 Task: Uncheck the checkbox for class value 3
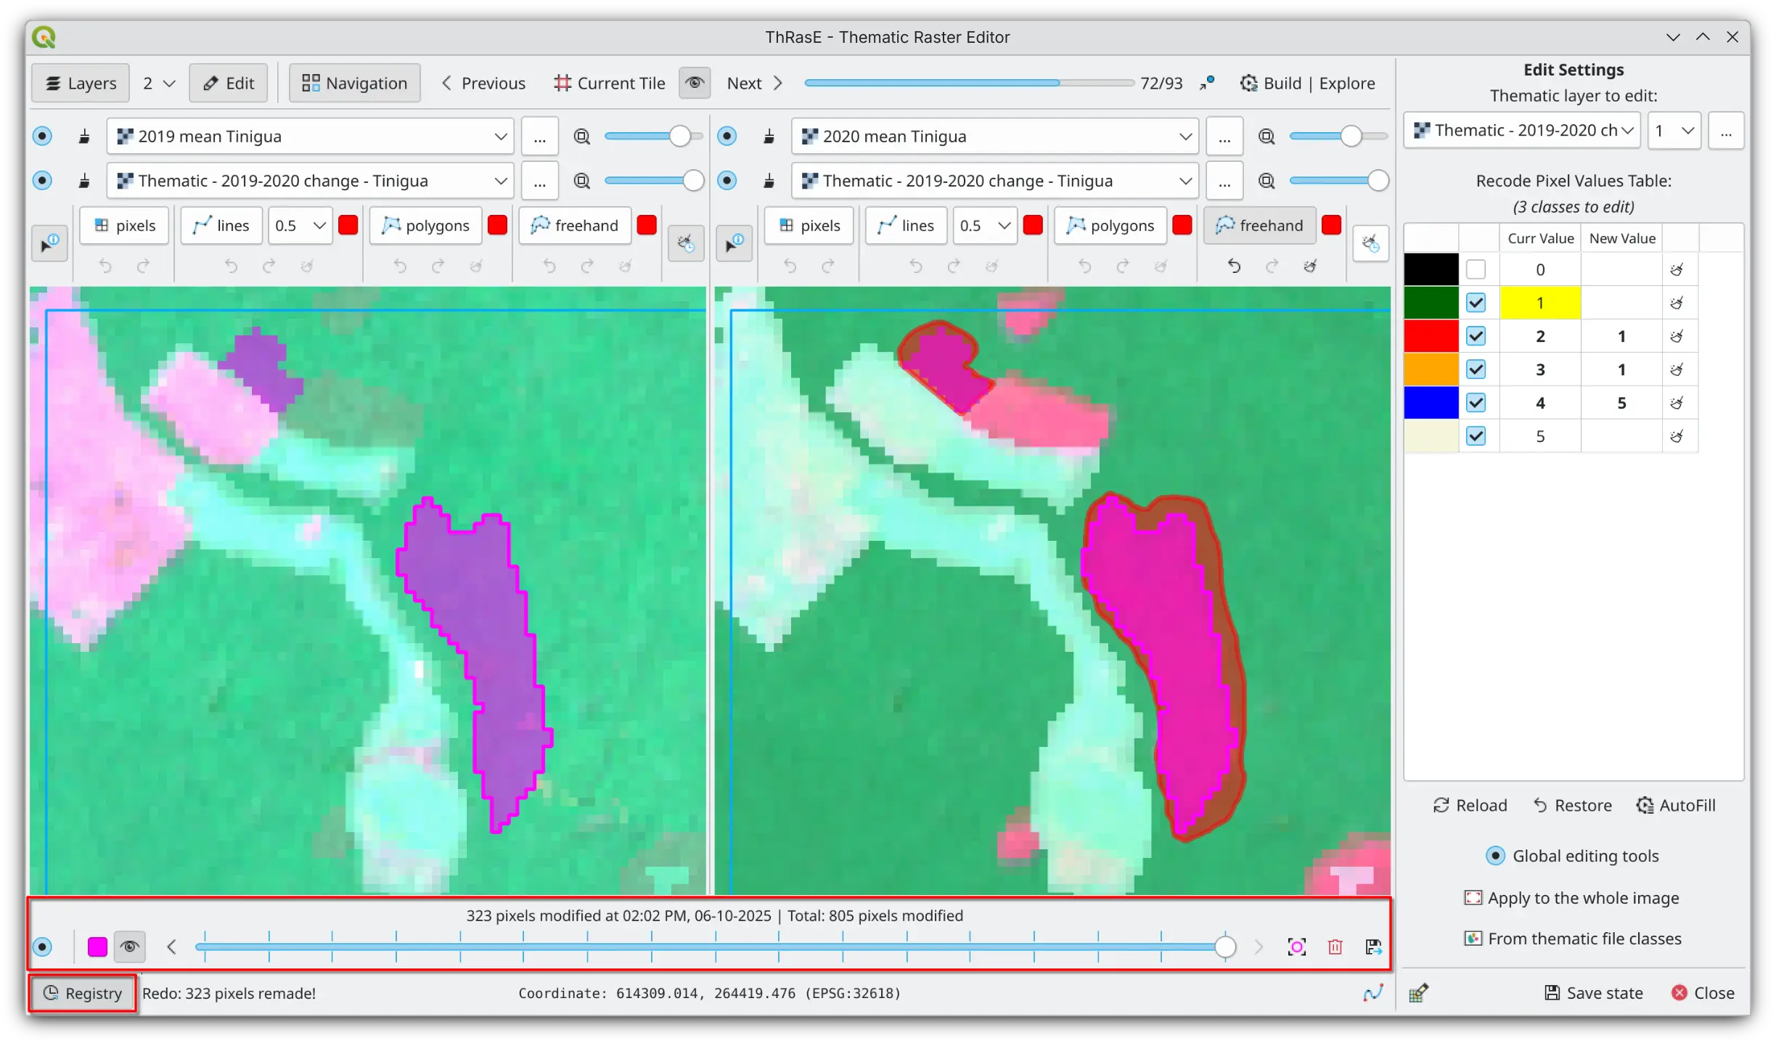click(x=1476, y=369)
